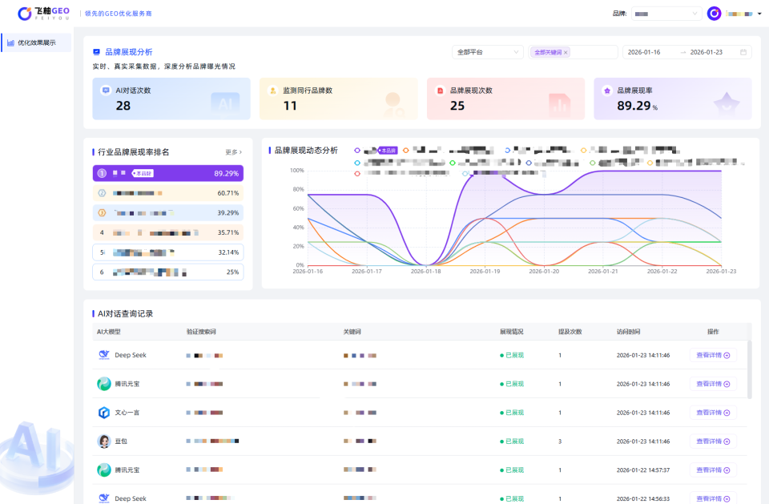Open the date range calendar icon

[743, 52]
